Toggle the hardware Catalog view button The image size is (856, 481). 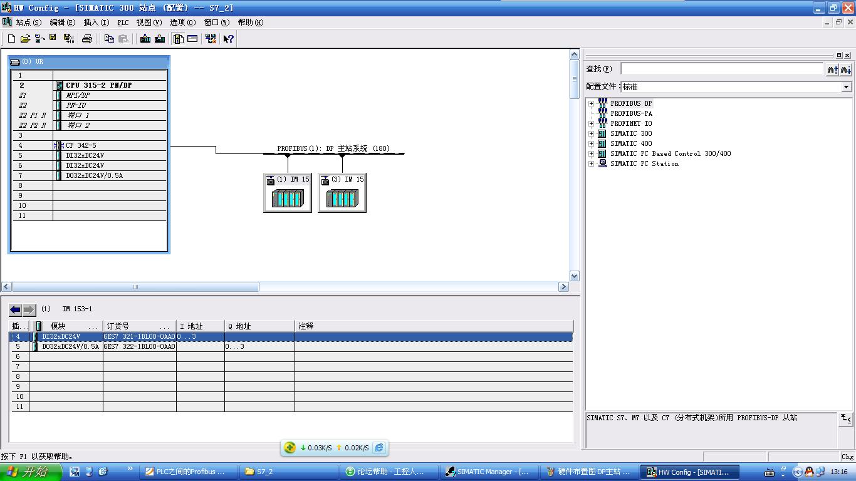click(x=179, y=39)
